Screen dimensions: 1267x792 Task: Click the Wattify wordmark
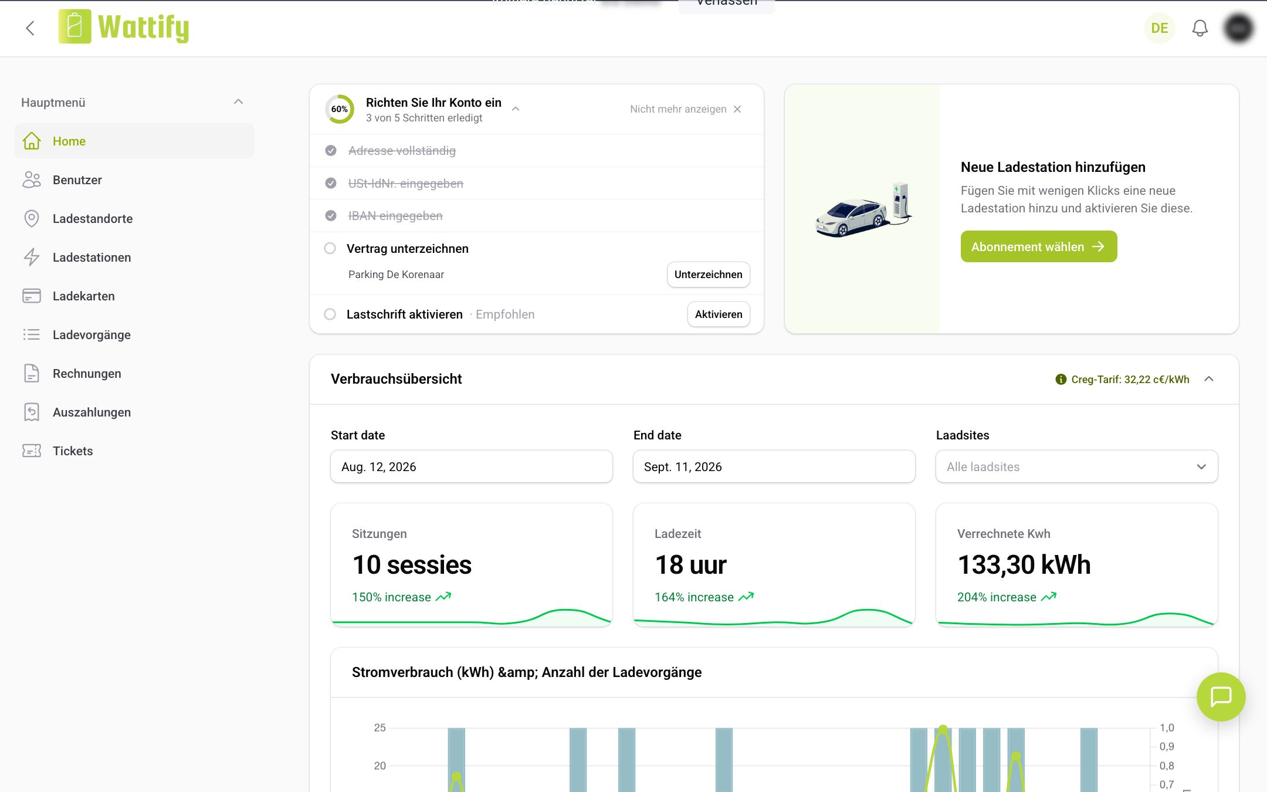[x=143, y=28]
